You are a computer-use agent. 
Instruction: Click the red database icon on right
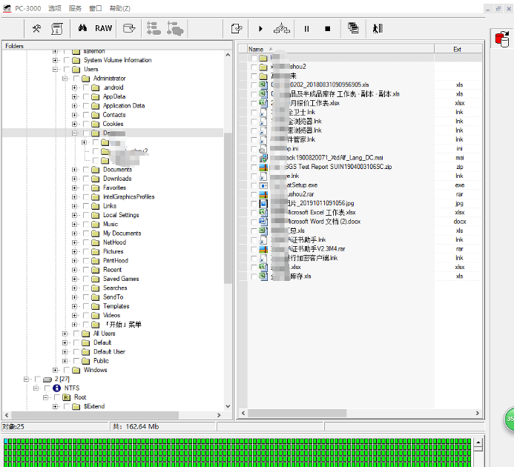tap(502, 39)
